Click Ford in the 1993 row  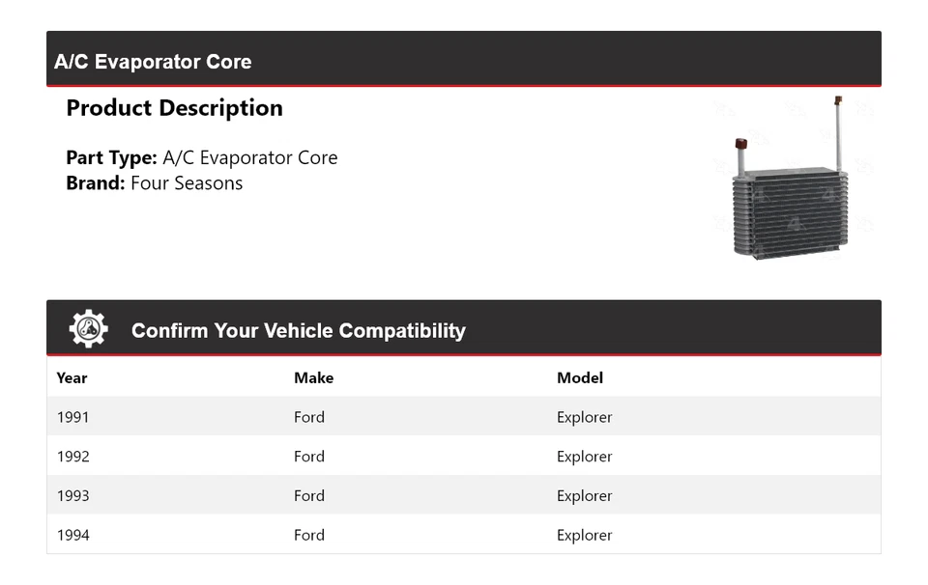coord(309,496)
